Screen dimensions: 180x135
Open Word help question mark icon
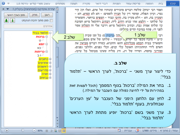3,3
